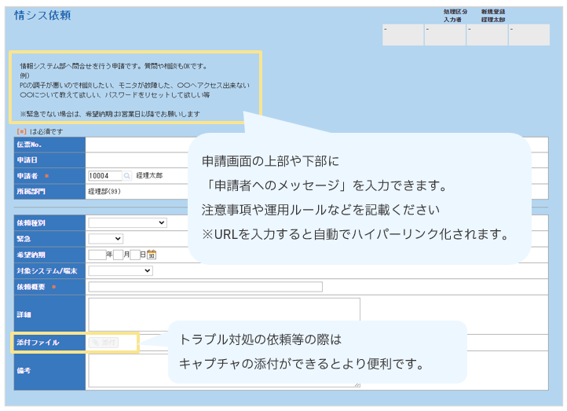Screen dimensions: 567x411
Task: Click the 添付ファイル row label
Action: click(x=38, y=343)
